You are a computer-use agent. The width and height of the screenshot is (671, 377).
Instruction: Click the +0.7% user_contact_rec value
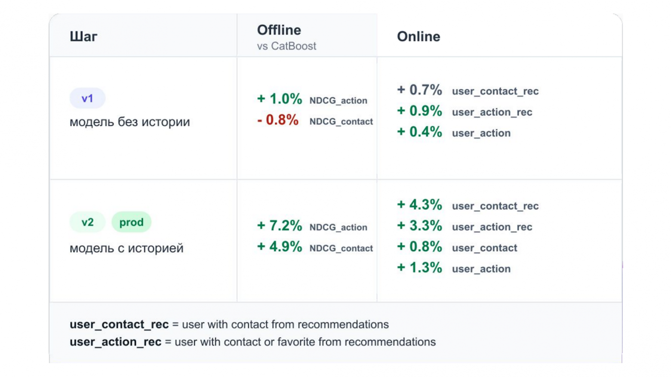point(419,90)
